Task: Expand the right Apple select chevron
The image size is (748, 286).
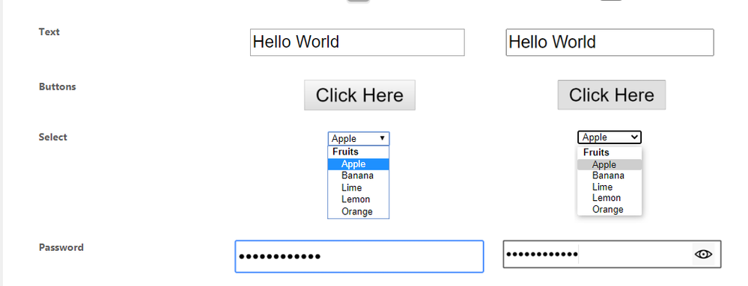Action: (634, 137)
